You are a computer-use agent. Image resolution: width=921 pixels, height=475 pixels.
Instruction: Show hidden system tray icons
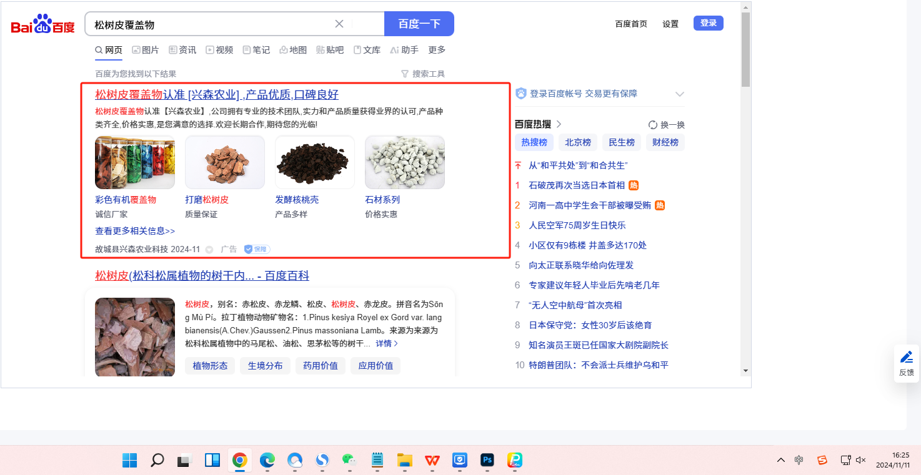(781, 461)
